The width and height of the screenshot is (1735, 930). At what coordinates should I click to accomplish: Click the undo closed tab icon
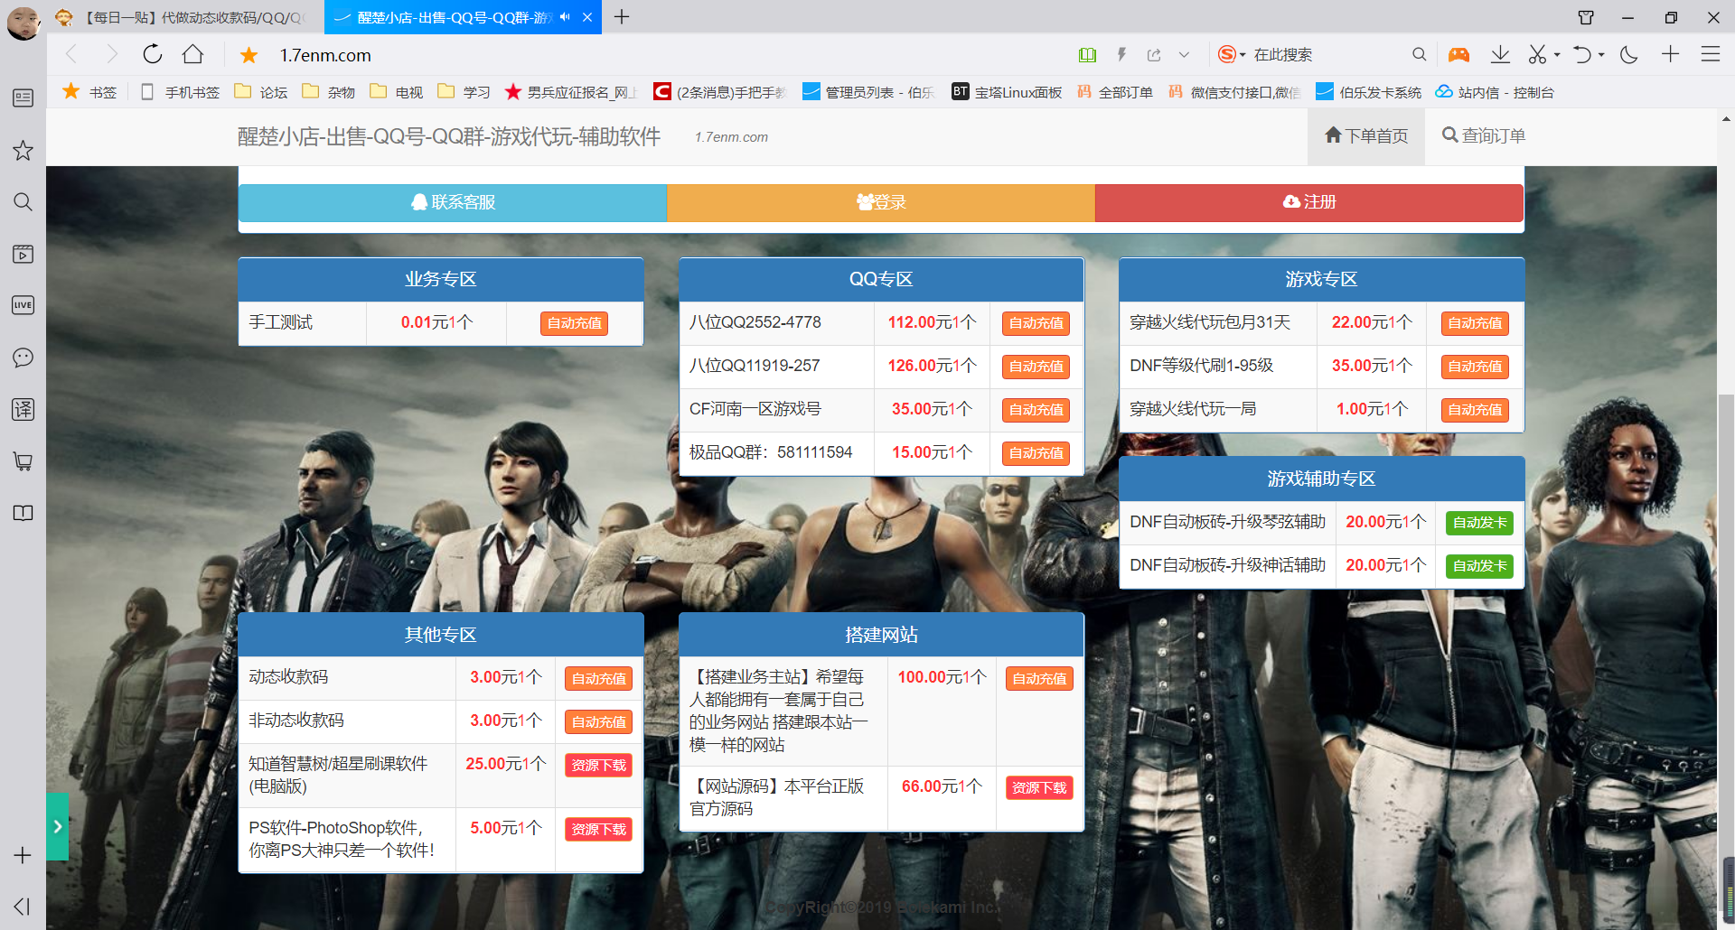(1581, 54)
